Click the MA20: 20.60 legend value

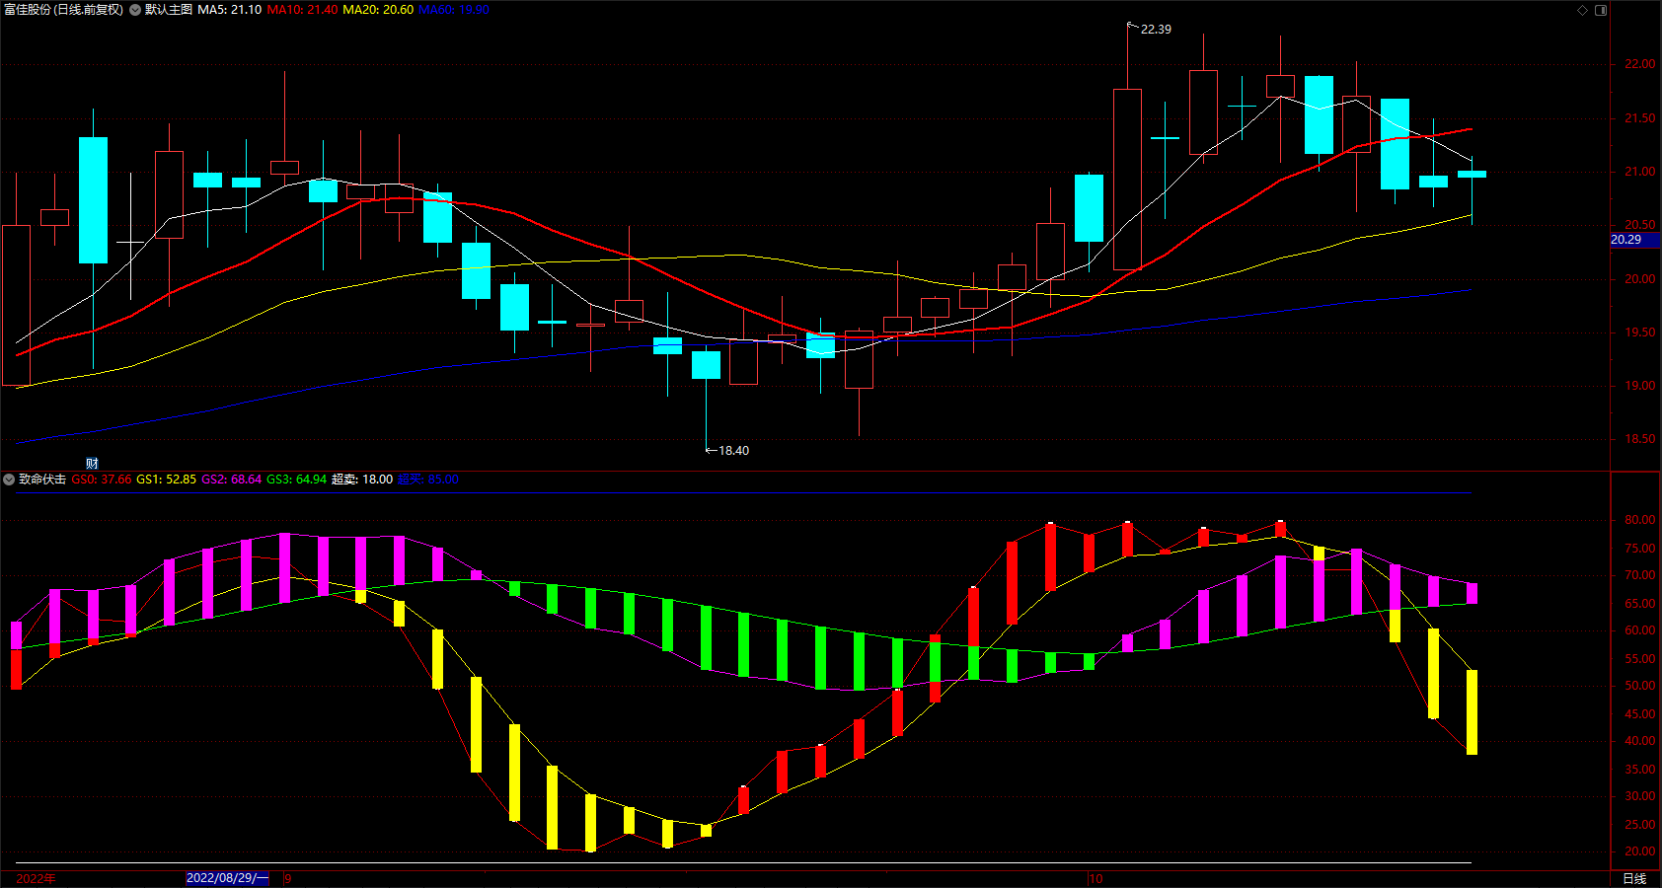(x=378, y=10)
